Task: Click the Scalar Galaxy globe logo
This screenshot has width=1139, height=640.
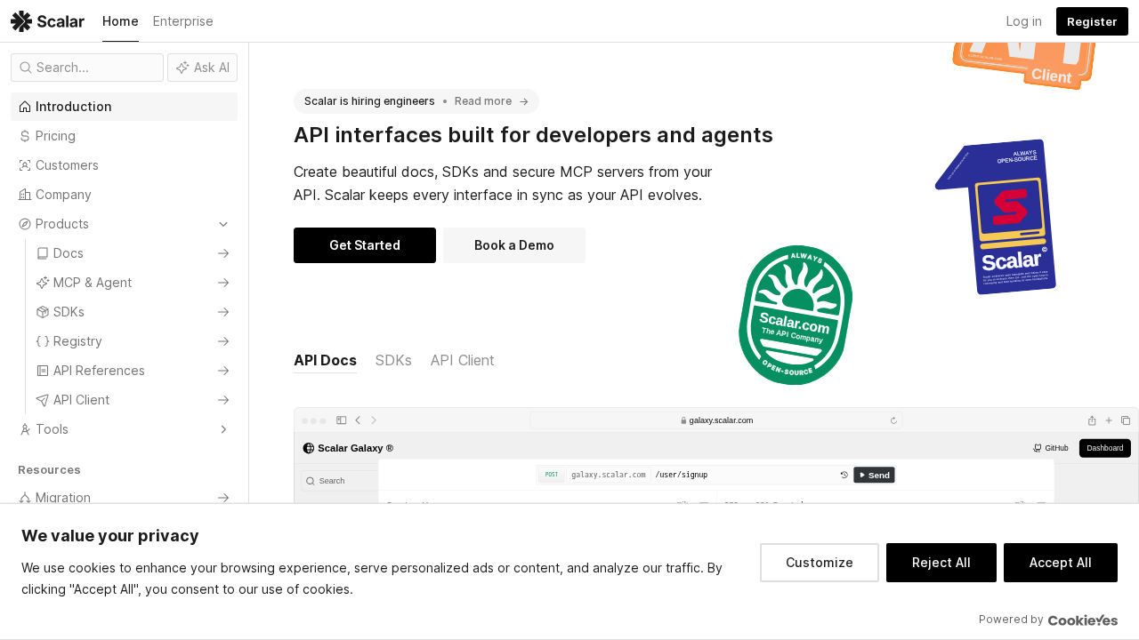Action: (309, 448)
